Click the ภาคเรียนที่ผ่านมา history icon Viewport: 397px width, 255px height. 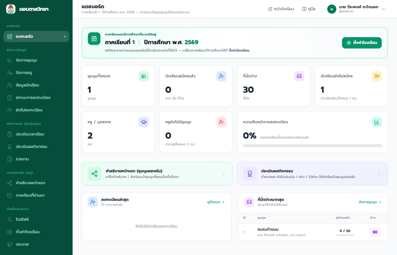pyautogui.click(x=10, y=195)
